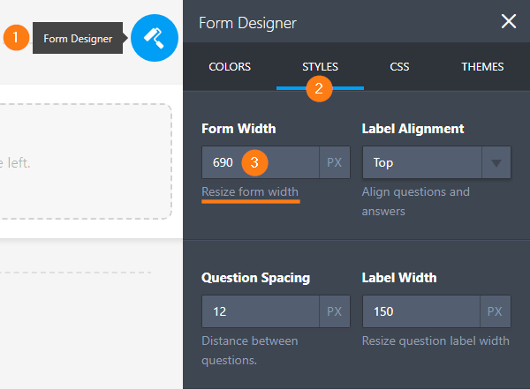The width and height of the screenshot is (530, 389).
Task: Click the Form Designer tooltip label
Action: pos(78,39)
